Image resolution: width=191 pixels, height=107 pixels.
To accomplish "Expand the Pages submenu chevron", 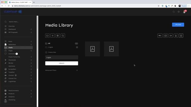I will (x=31, y=51).
